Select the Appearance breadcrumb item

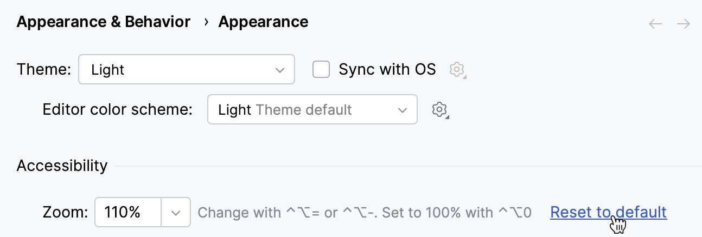point(263,22)
